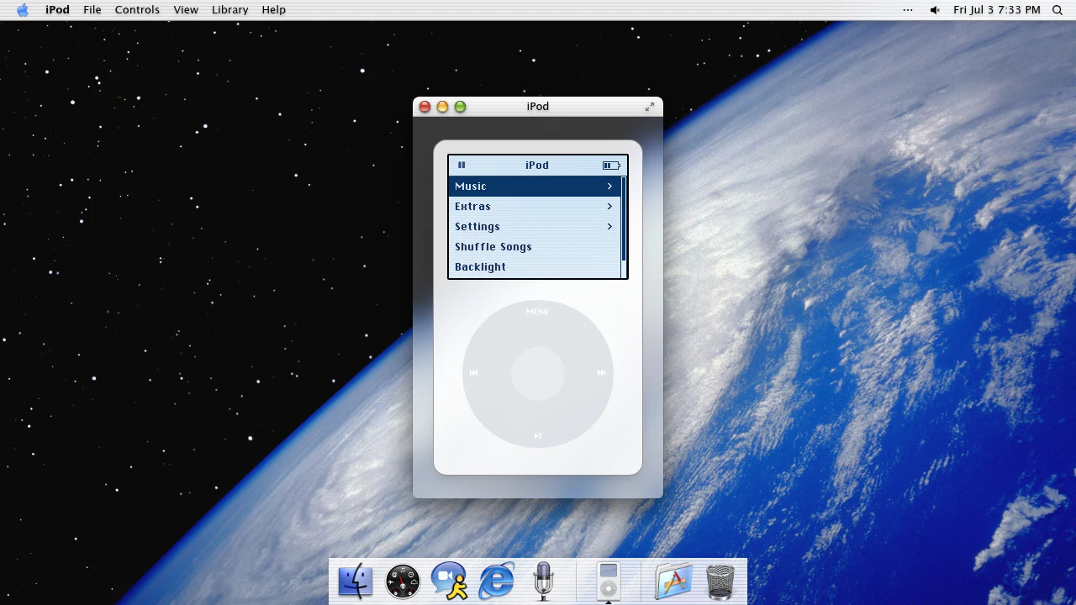Open the microphone app in the Dock
Screen dimensions: 1076x605
point(543,581)
